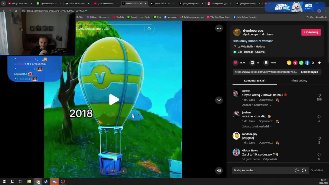Viewport: 329px width, 185px height.
Task: Reply to Global News comment via Odpowiedz
Action: (270, 159)
